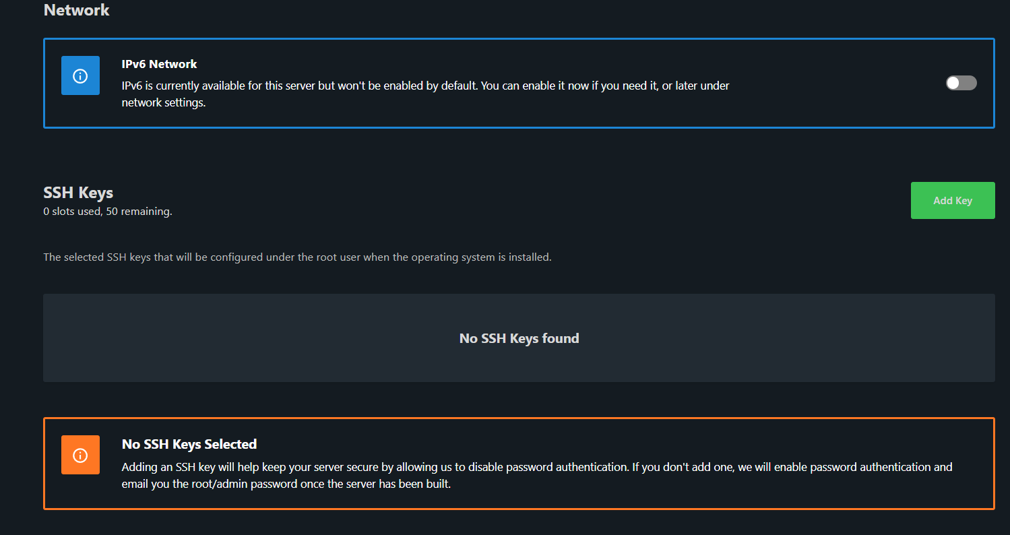Click the '0 slots used, 50 remaining' text

108,212
